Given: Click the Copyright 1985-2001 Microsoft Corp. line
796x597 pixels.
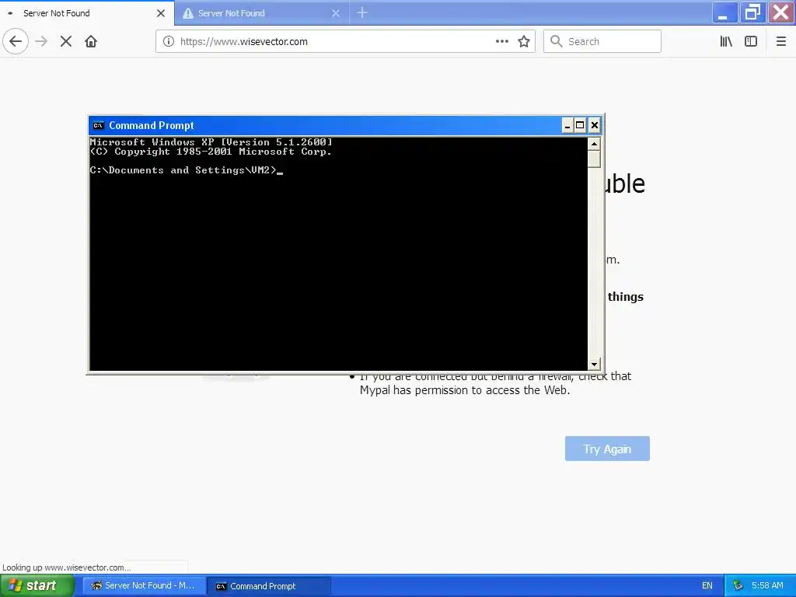Looking at the screenshot, I should [x=211, y=152].
